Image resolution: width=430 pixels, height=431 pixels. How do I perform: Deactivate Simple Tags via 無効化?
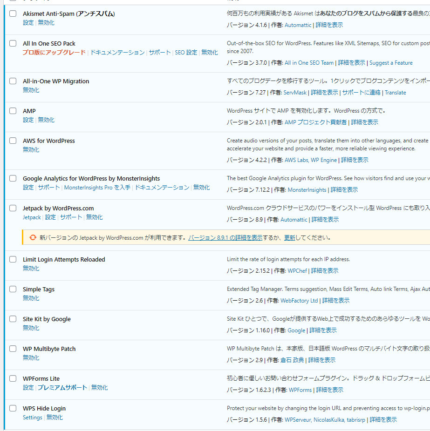point(31,298)
